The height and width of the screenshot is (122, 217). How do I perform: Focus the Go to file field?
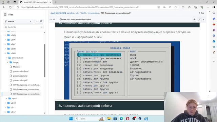click(x=23, y=27)
